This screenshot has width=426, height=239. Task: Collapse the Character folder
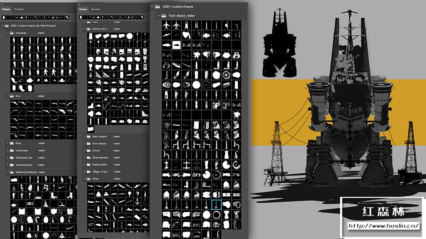pyautogui.click(x=7, y=33)
